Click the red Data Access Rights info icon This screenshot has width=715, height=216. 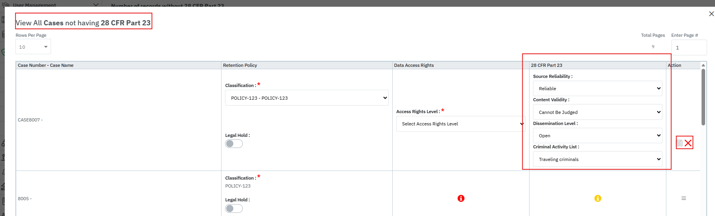point(461,198)
